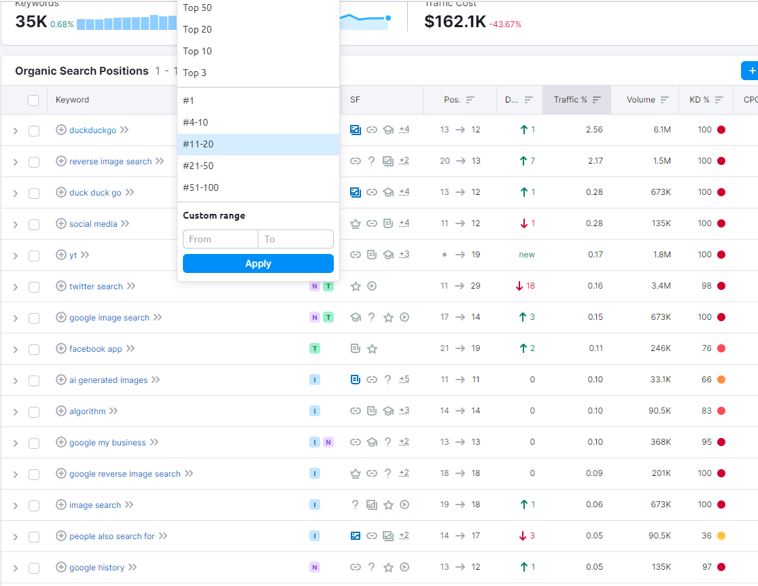Toggle the select-all checkbox in table header
This screenshot has width=758, height=586.
(x=33, y=100)
